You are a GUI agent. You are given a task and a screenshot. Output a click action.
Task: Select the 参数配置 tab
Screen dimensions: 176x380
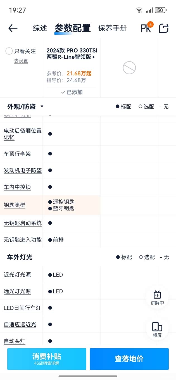73,28
